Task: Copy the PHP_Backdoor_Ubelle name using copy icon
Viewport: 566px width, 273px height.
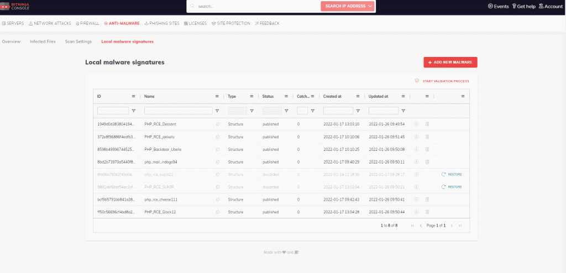Action: point(217,149)
